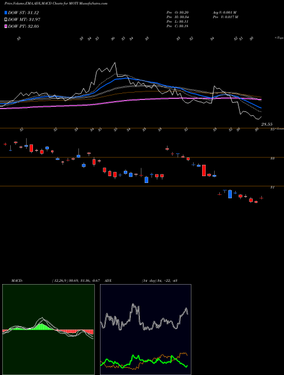Click the 'Avg V: 0.001 M' volume text
This screenshot has height=375, width=284.
224,13
